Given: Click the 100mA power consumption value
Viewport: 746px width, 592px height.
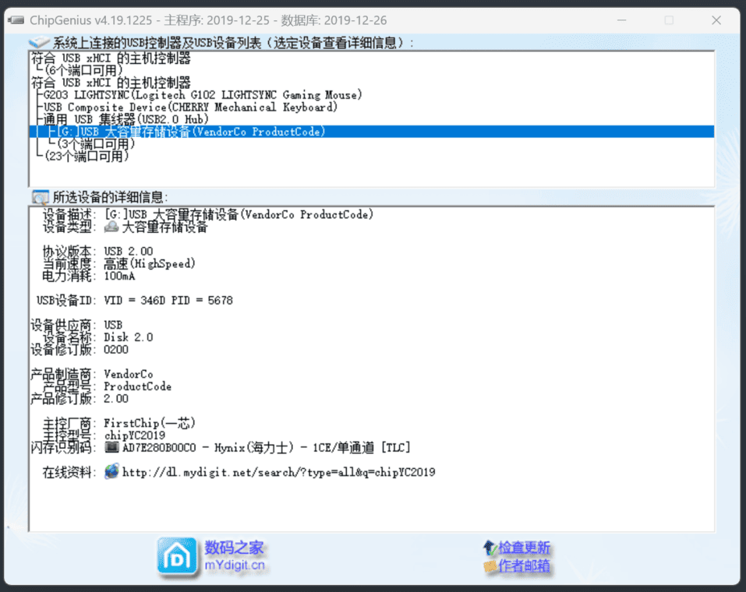Looking at the screenshot, I should point(119,276).
